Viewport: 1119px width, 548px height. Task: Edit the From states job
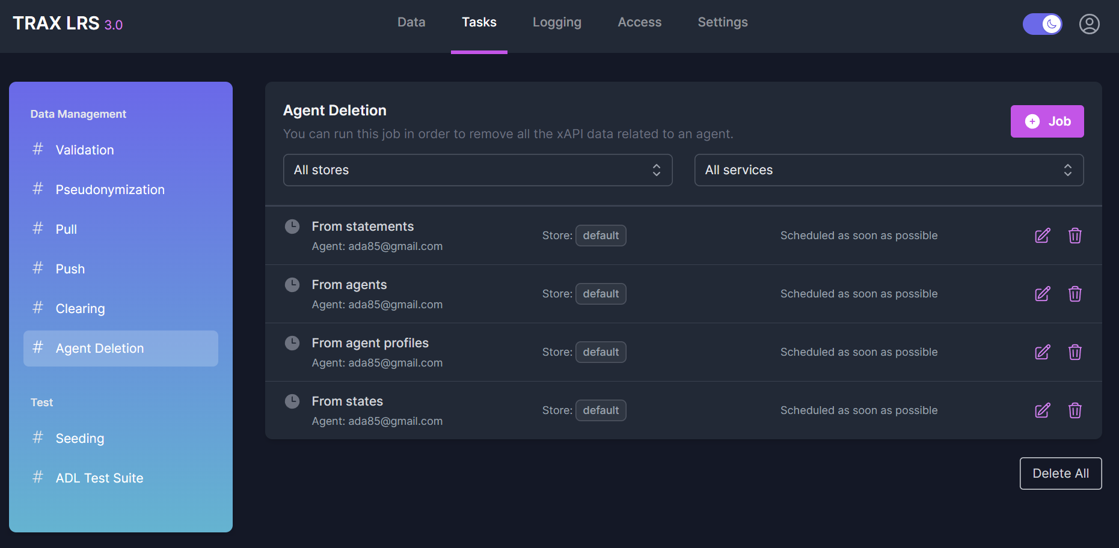pyautogui.click(x=1042, y=410)
